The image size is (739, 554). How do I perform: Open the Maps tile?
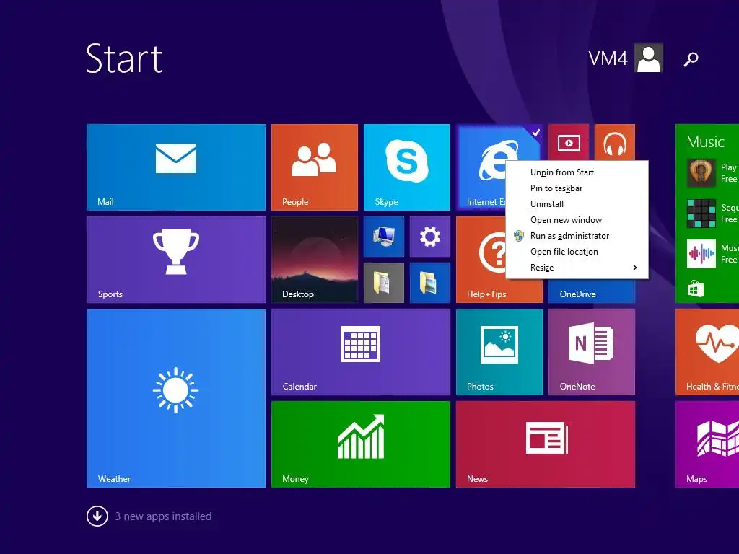click(x=707, y=444)
